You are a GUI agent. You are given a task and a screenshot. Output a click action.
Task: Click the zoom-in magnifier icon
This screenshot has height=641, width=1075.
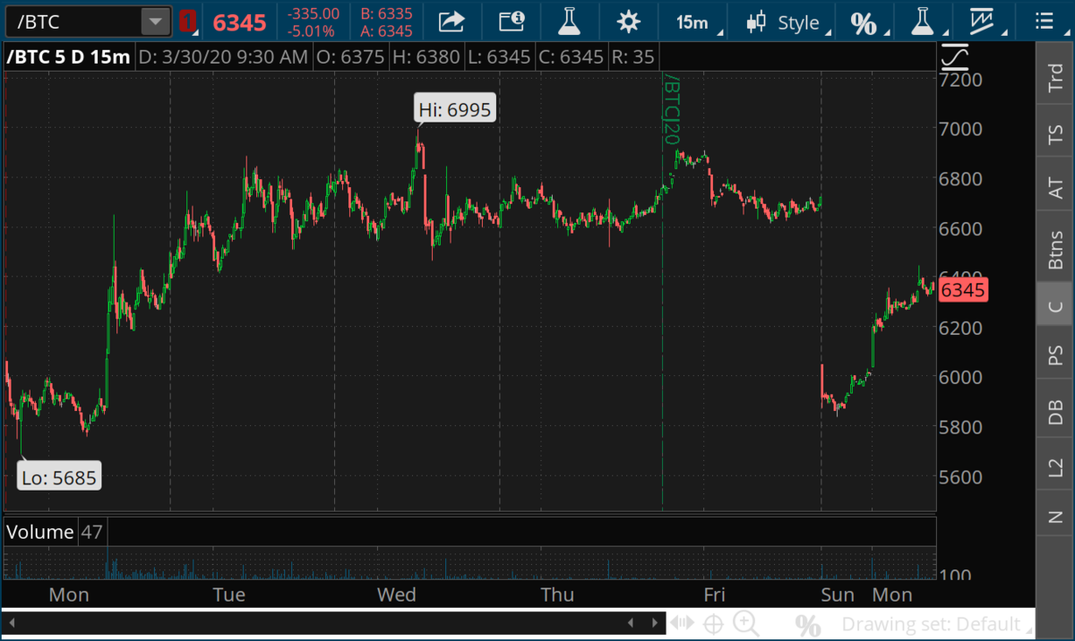pyautogui.click(x=744, y=623)
